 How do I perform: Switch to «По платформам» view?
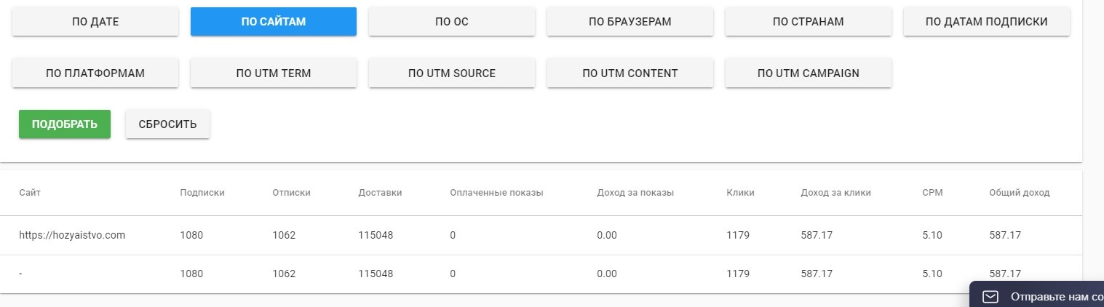coord(95,73)
